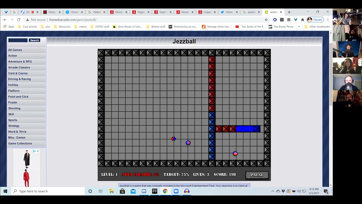Open the Reminiscing on my bookmark
The image size is (362, 204).
183,27
